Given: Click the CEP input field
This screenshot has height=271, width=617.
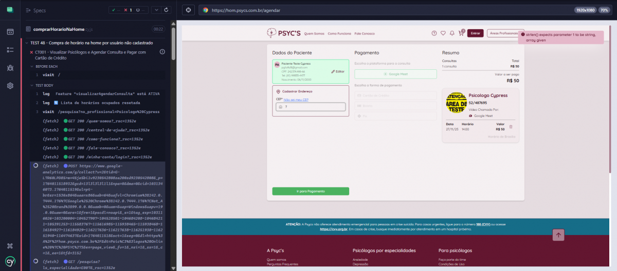Looking at the screenshot, I should point(311,107).
